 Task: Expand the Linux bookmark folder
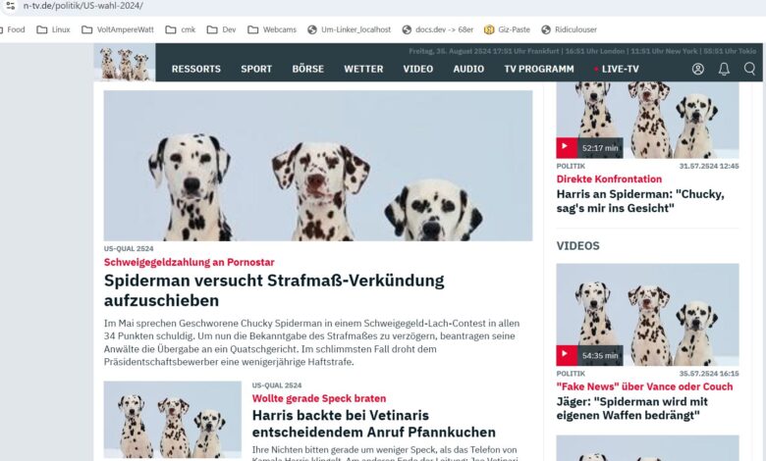[54, 29]
